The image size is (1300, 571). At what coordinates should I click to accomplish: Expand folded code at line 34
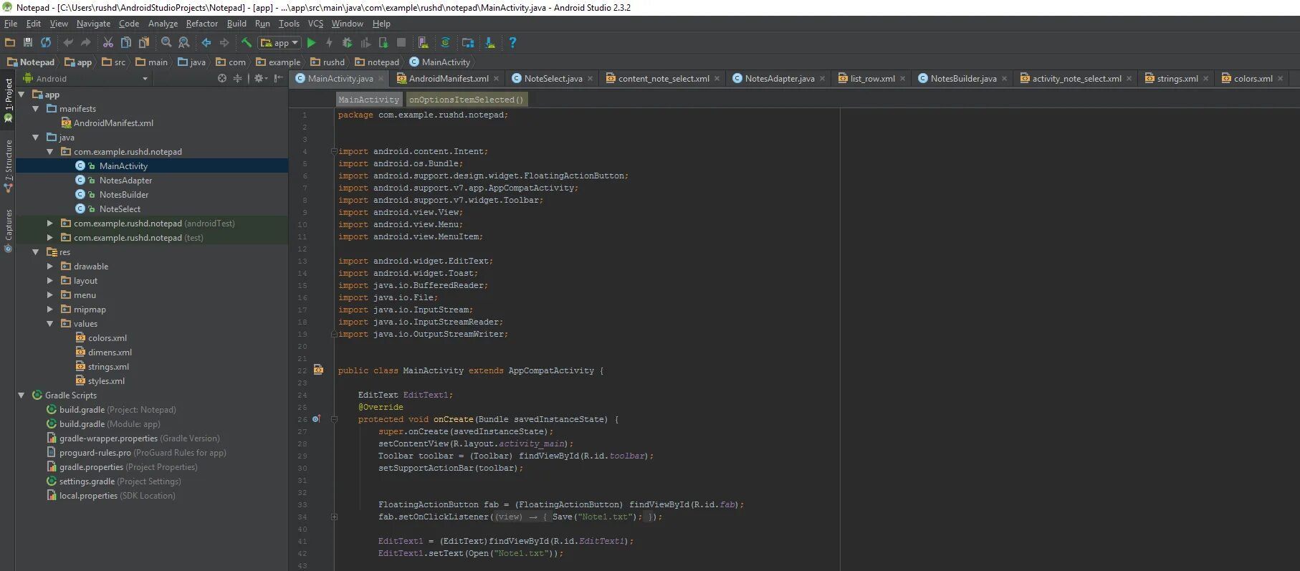(x=334, y=517)
